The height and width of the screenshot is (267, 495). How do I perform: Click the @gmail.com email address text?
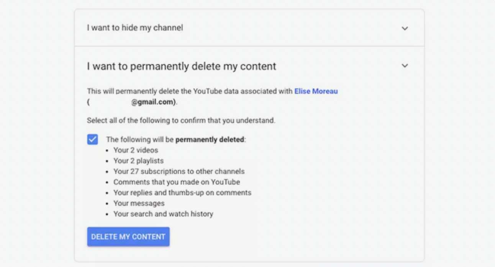153,102
